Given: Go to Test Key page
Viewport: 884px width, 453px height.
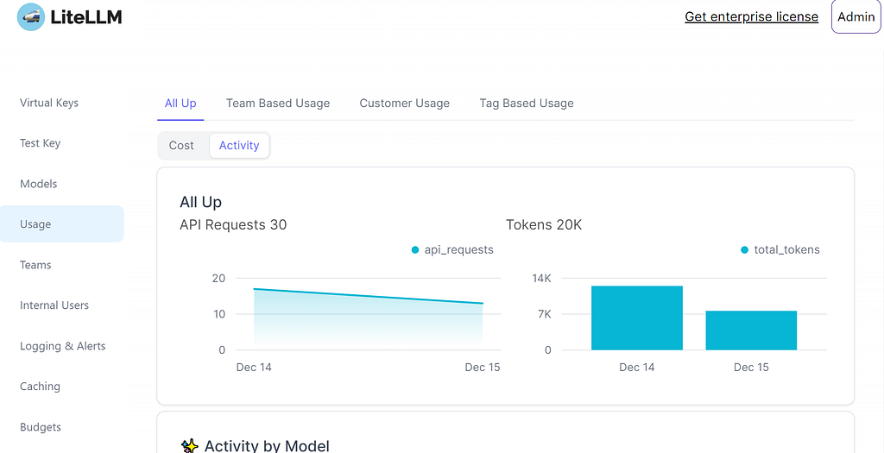Looking at the screenshot, I should [x=40, y=143].
